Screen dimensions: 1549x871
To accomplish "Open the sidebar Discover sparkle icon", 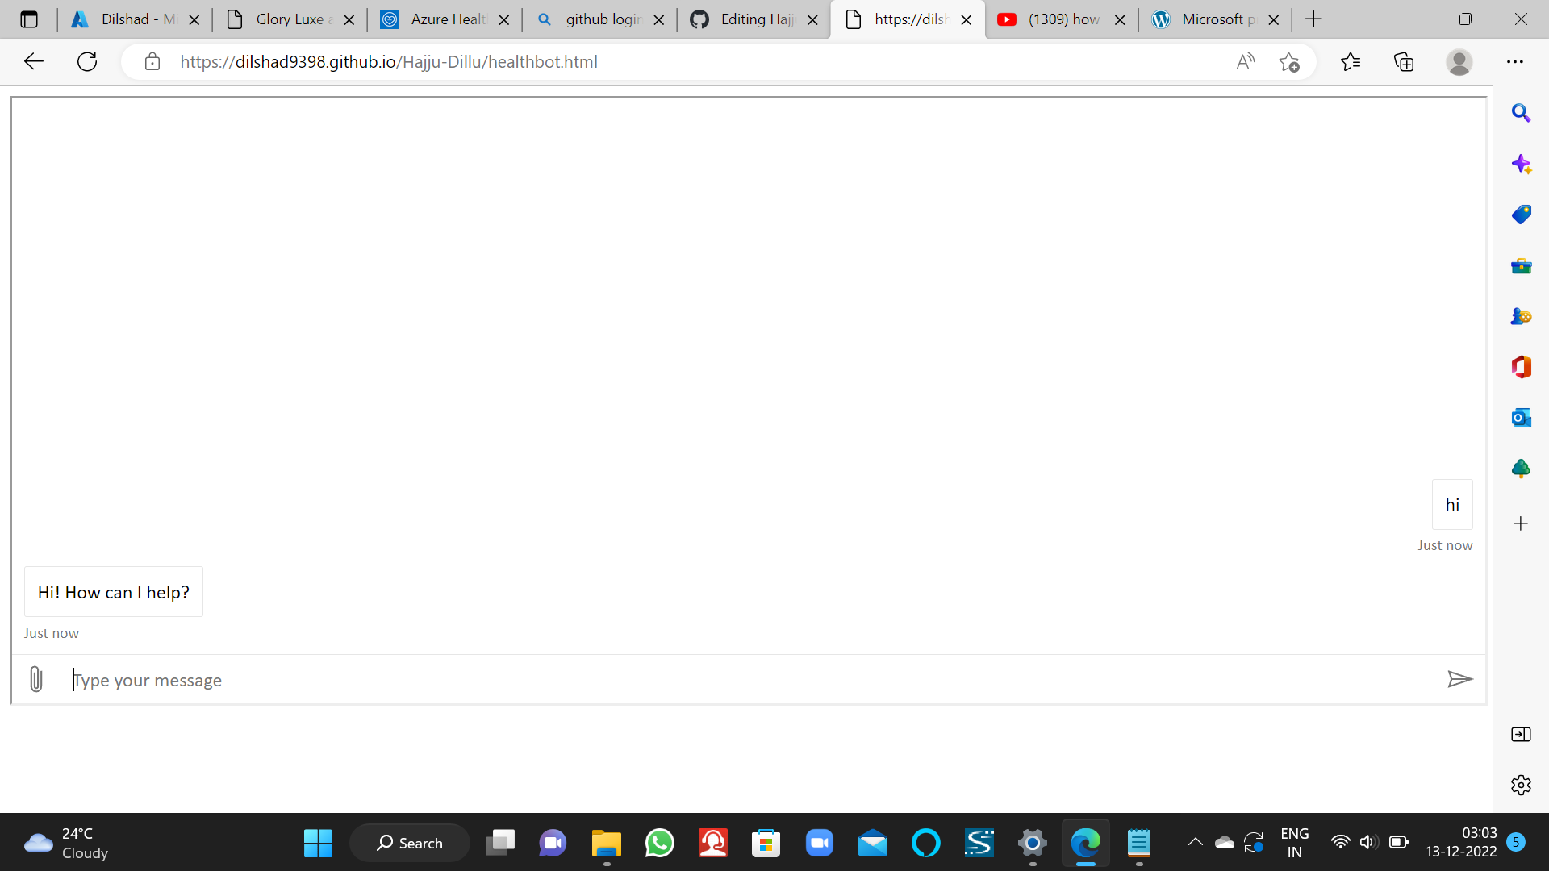I will click(1521, 164).
